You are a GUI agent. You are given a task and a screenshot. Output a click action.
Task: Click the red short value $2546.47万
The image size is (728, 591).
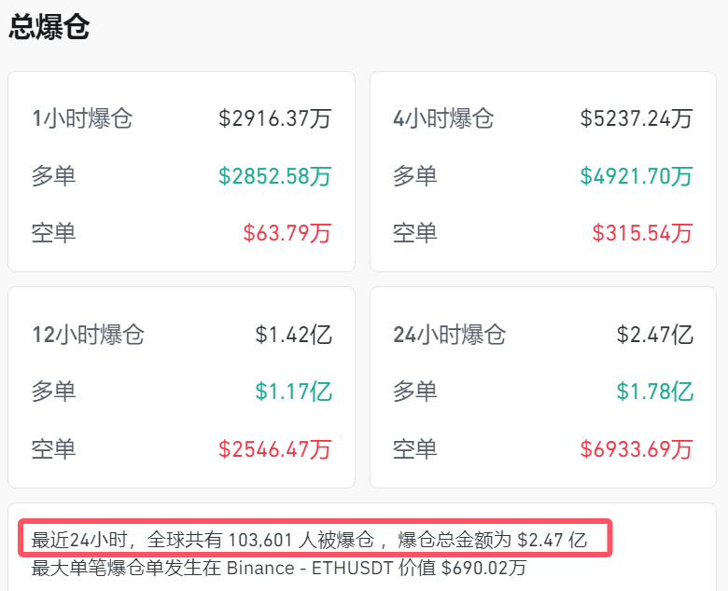tap(275, 448)
